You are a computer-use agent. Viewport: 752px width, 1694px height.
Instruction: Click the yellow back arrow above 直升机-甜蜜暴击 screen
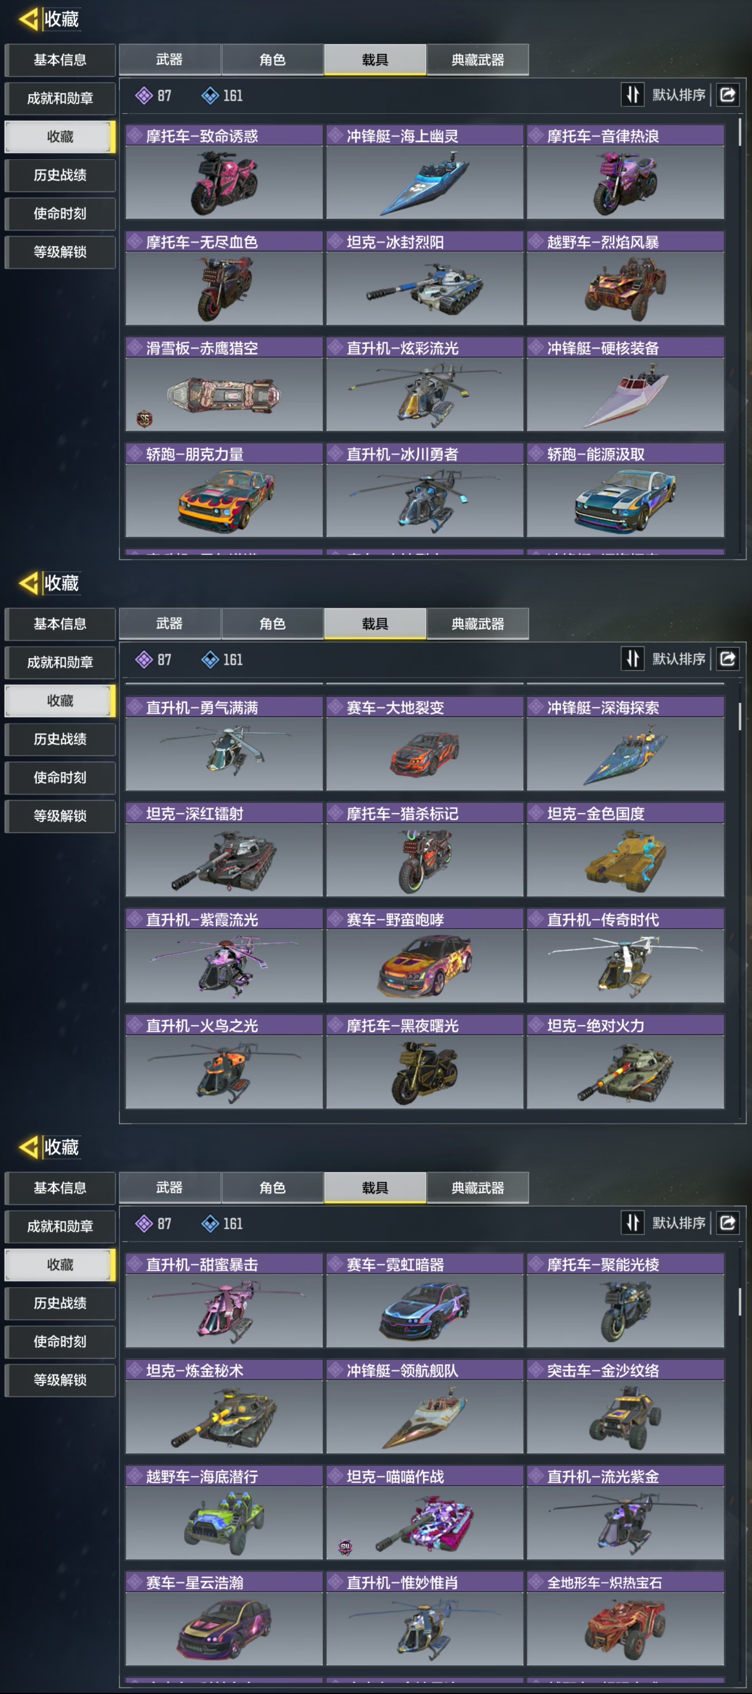tap(28, 1147)
